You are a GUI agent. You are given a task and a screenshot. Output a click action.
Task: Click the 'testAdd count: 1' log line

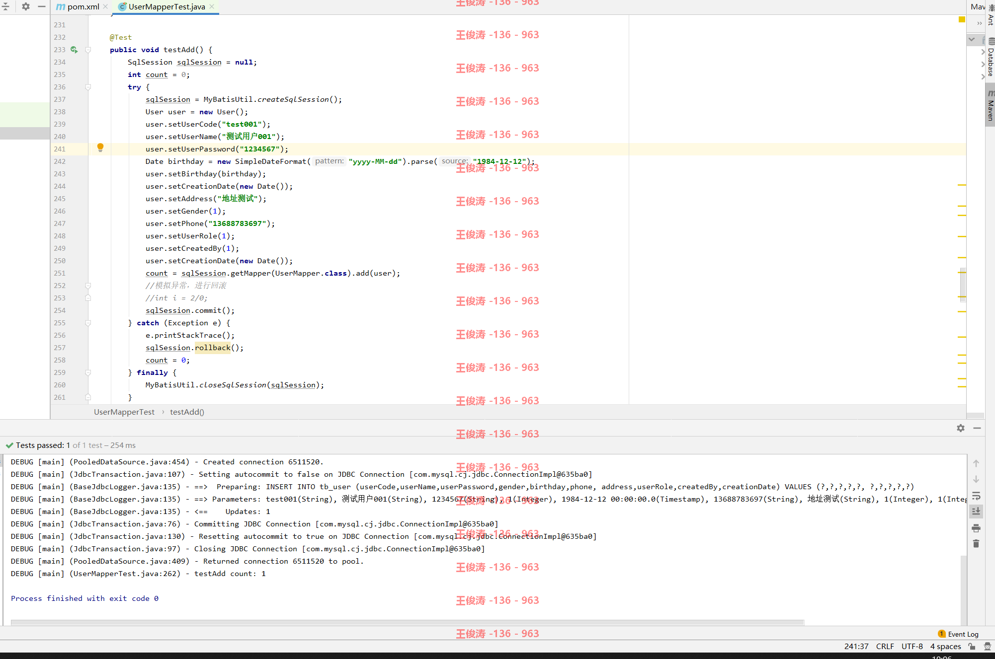click(138, 574)
